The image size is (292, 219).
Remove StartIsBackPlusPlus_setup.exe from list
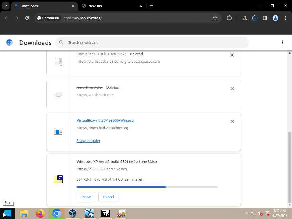(232, 55)
